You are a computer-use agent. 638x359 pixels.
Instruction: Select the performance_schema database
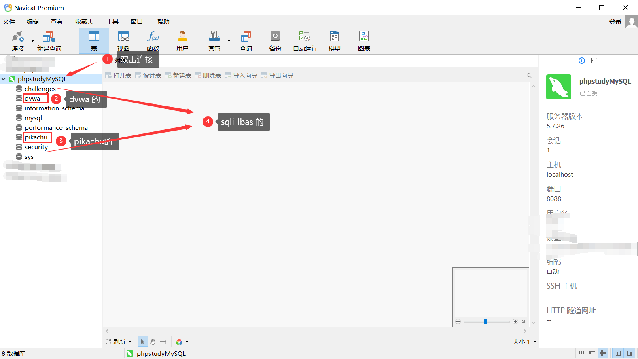click(56, 127)
